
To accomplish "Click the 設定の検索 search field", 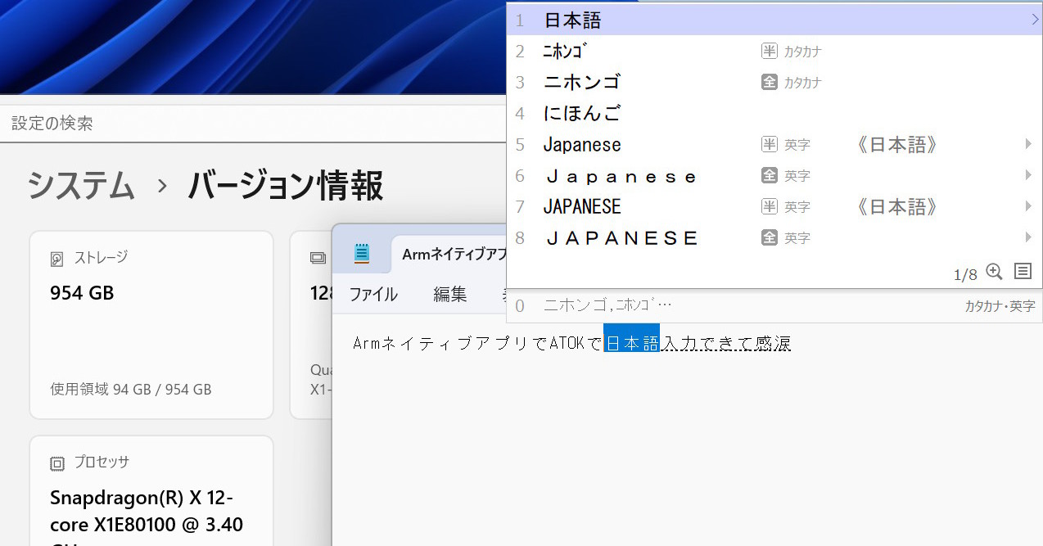I will pos(246,124).
